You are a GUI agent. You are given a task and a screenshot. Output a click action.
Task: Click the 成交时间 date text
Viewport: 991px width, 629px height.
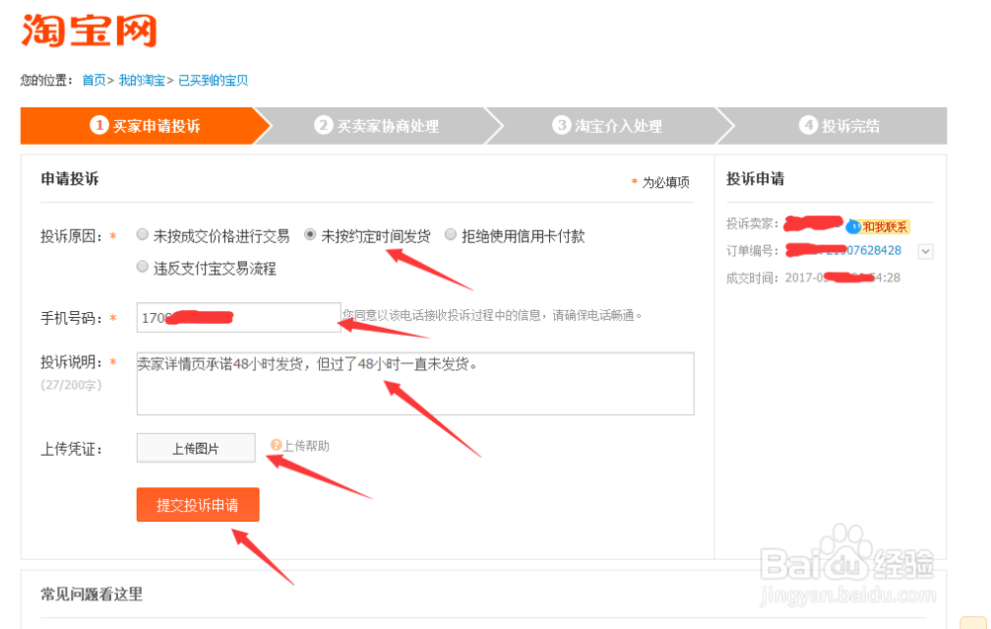pyautogui.click(x=842, y=278)
